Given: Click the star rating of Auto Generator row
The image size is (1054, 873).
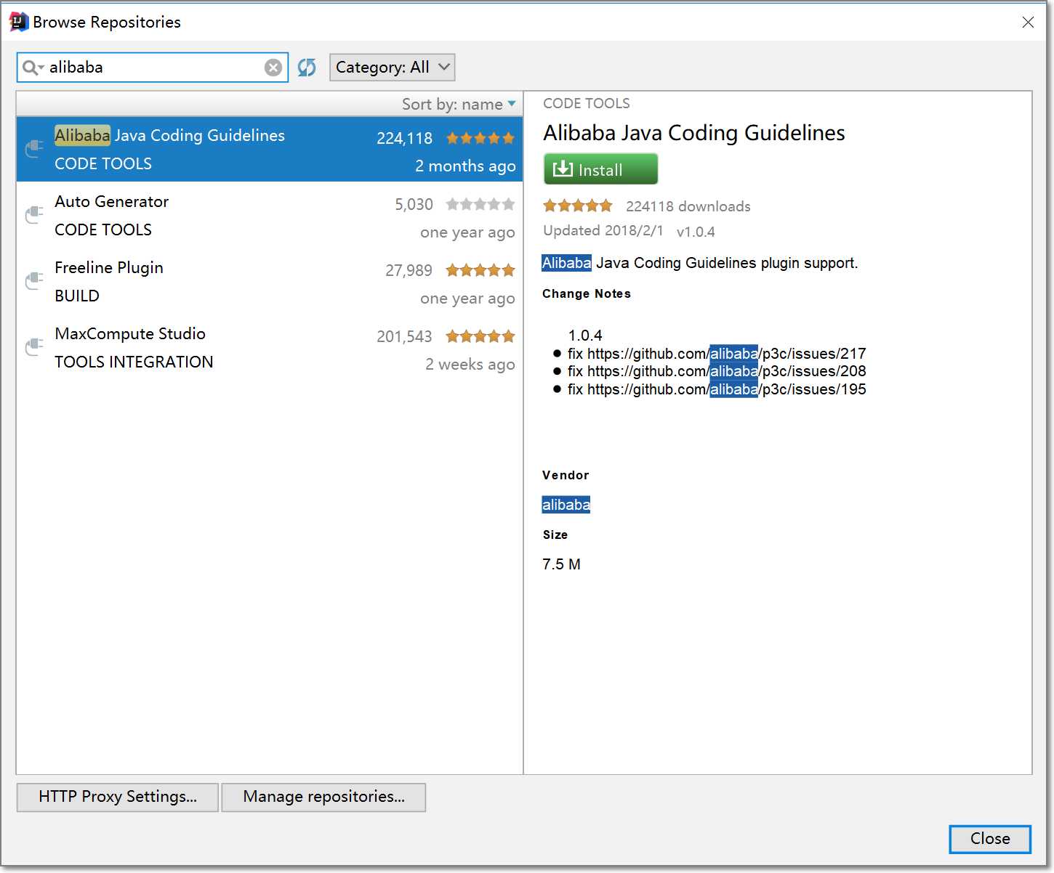Looking at the screenshot, I should coord(480,204).
